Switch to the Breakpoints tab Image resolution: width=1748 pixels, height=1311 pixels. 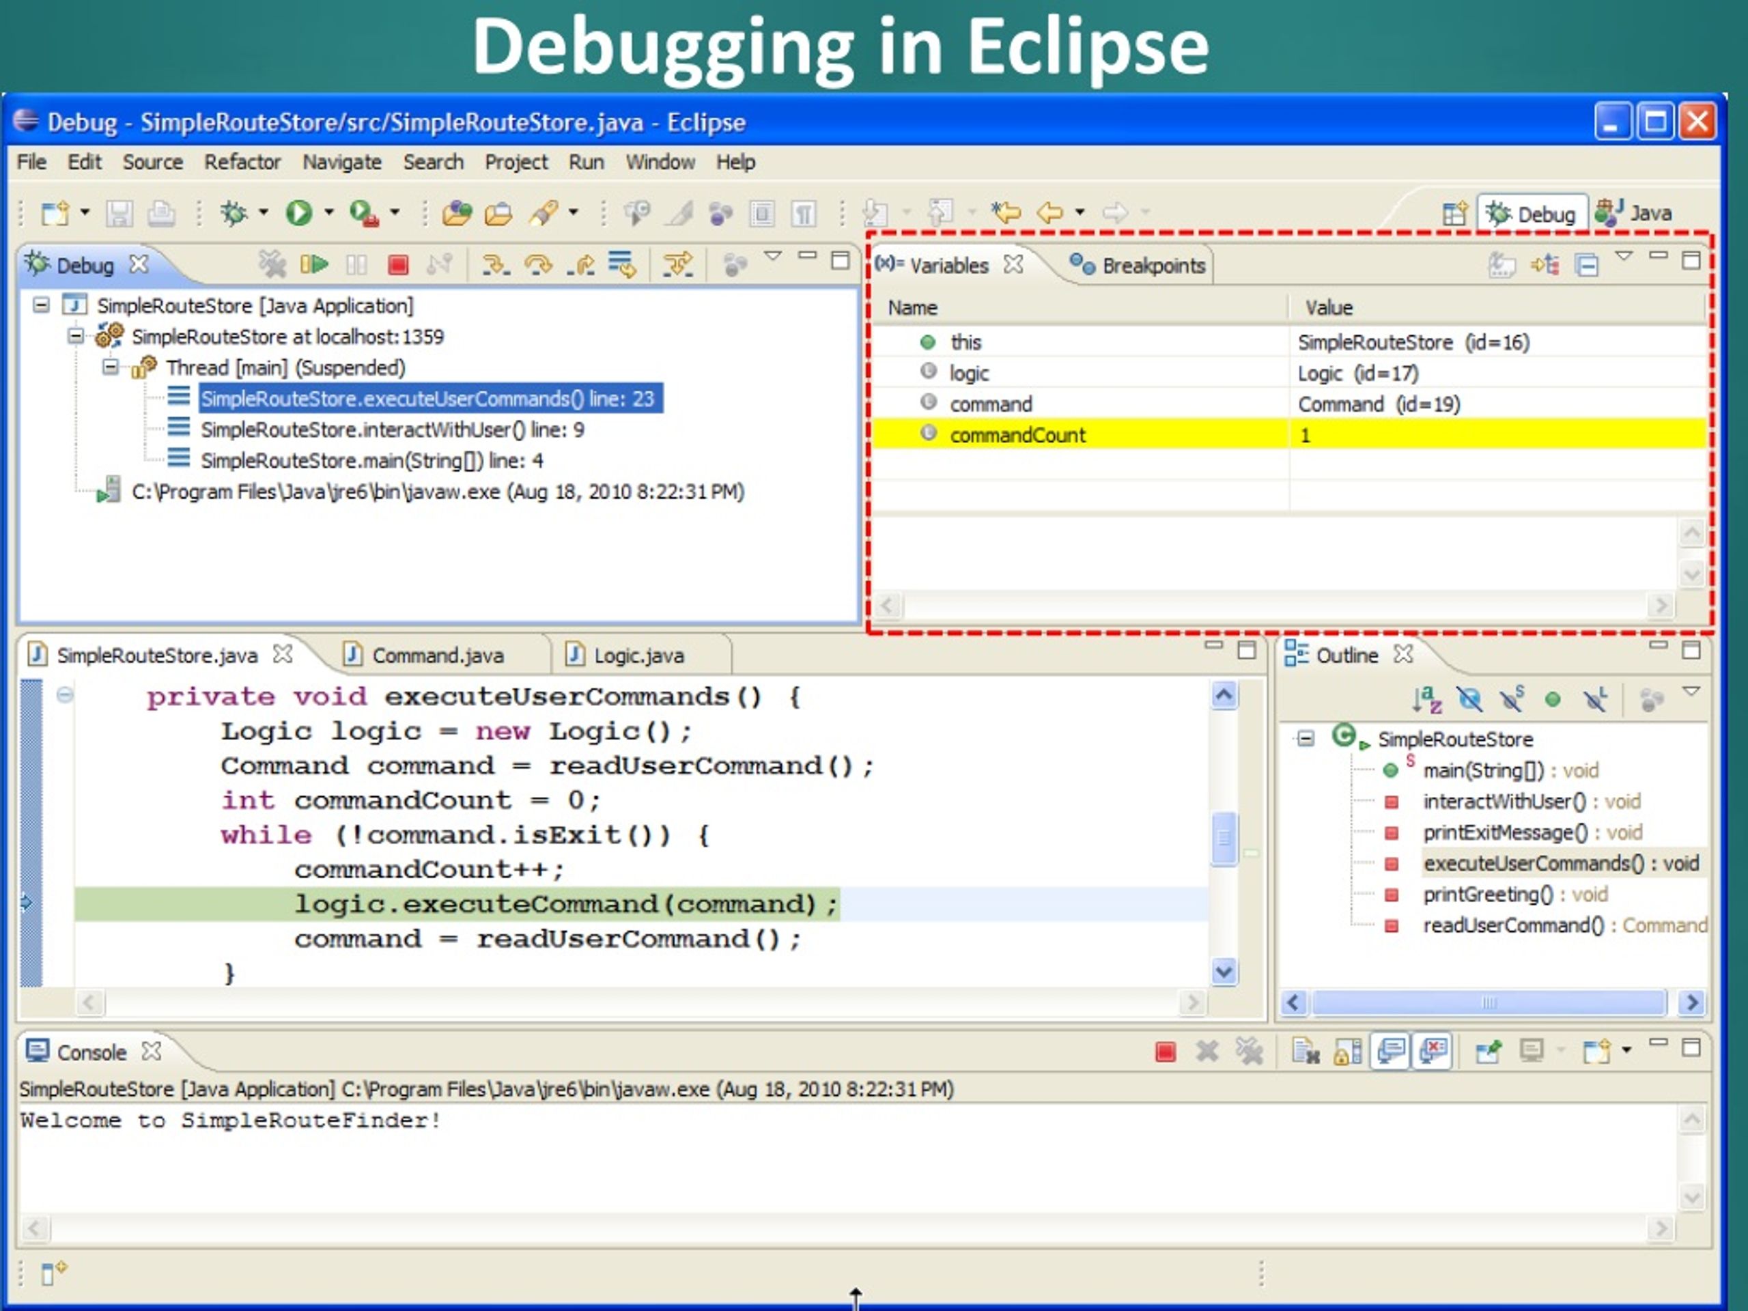[1138, 266]
